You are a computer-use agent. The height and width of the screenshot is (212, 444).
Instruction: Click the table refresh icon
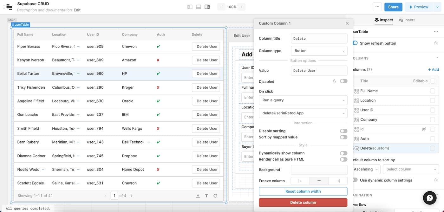coord(215,196)
